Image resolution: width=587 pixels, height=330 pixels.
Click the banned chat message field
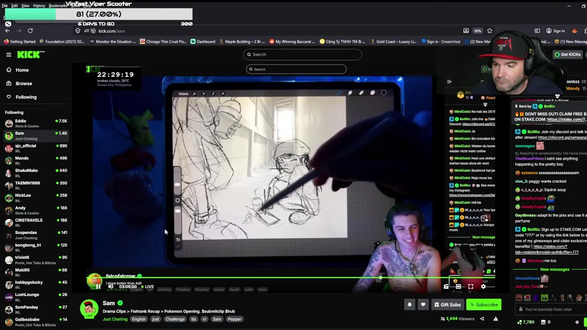click(550, 309)
